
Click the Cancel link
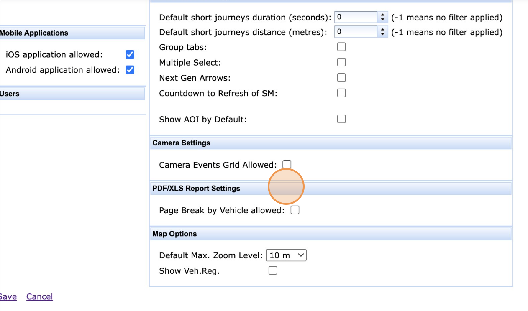(39, 297)
